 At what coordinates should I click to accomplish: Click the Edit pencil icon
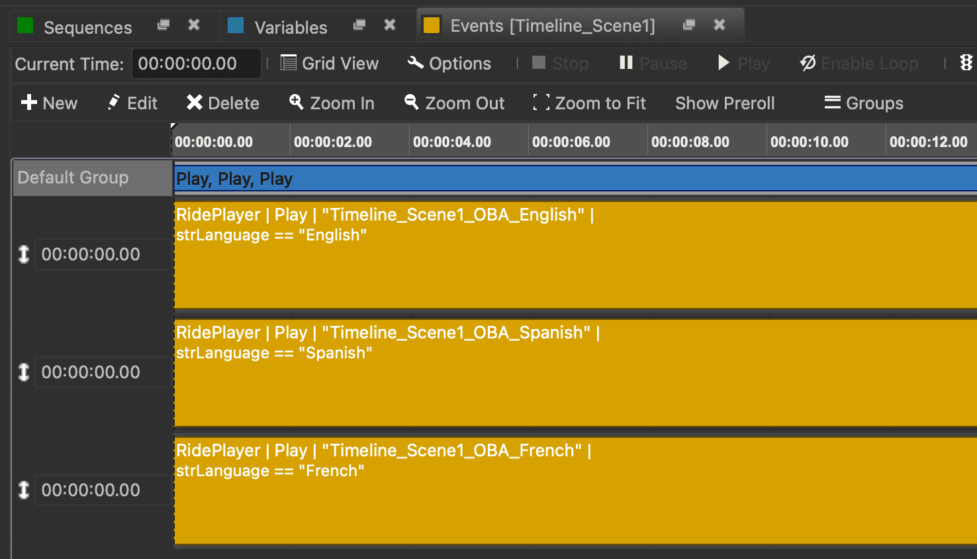point(114,103)
